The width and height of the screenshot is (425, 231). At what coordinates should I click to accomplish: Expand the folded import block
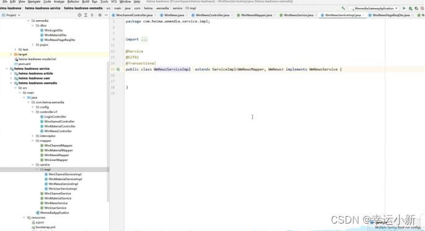click(144, 39)
